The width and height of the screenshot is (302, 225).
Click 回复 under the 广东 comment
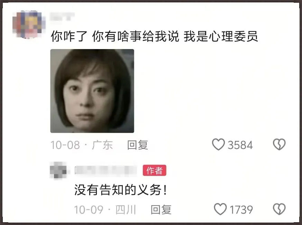(x=138, y=145)
